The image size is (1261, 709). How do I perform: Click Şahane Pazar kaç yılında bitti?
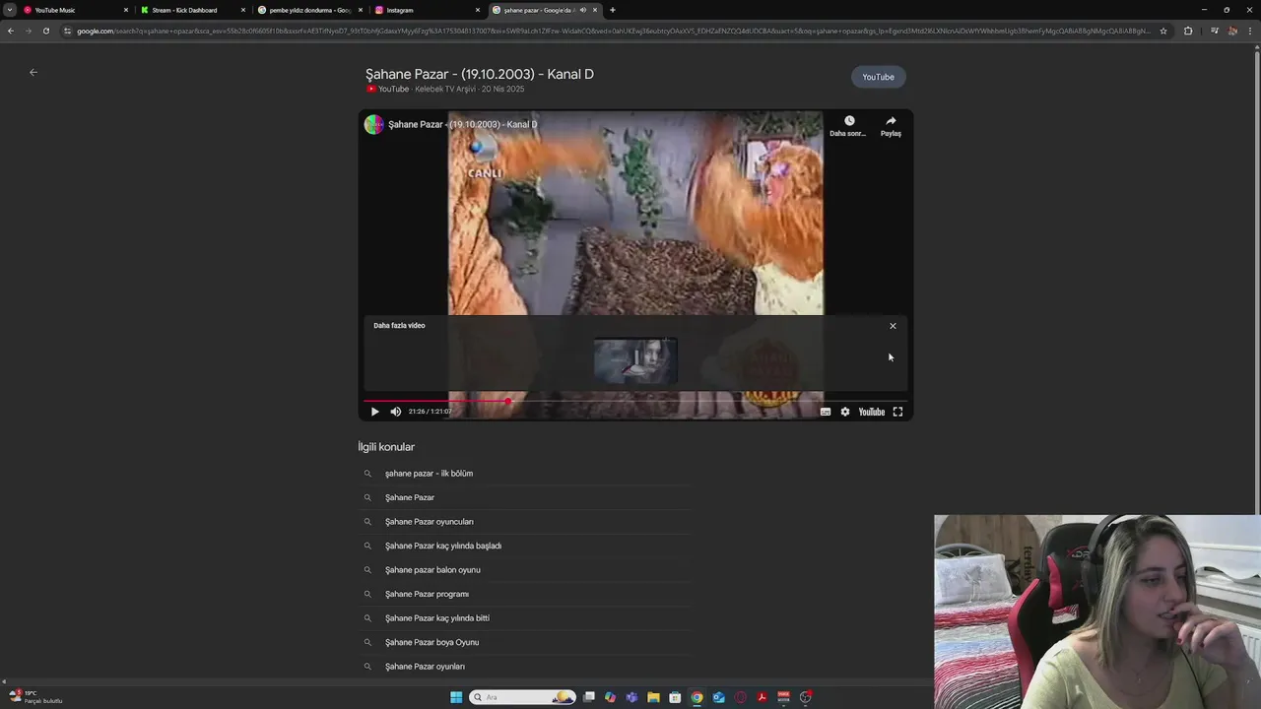437,618
